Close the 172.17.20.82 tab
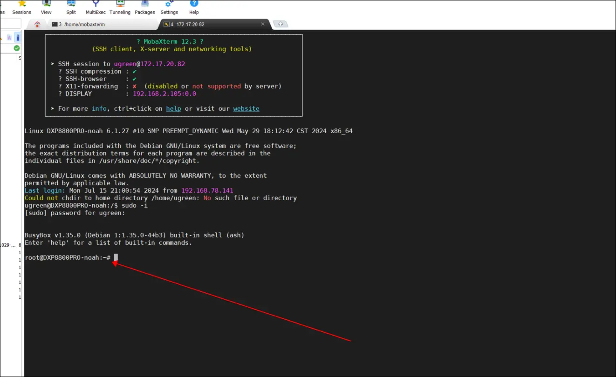The height and width of the screenshot is (377, 616). pyautogui.click(x=263, y=24)
